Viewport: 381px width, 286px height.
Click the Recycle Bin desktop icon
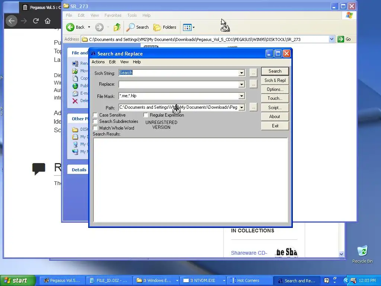click(x=362, y=254)
